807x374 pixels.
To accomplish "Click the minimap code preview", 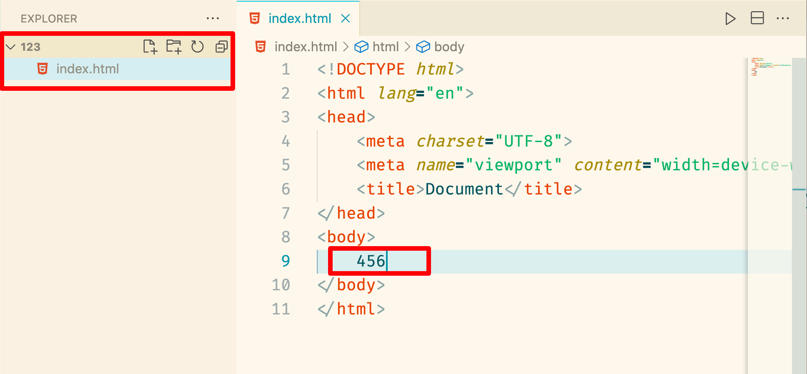I will click(770, 67).
